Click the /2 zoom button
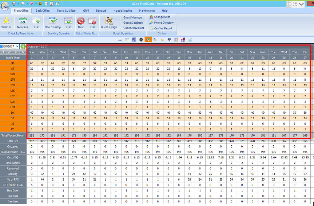 pos(9,52)
